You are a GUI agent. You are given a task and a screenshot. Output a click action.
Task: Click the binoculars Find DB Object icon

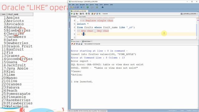[103, 7]
